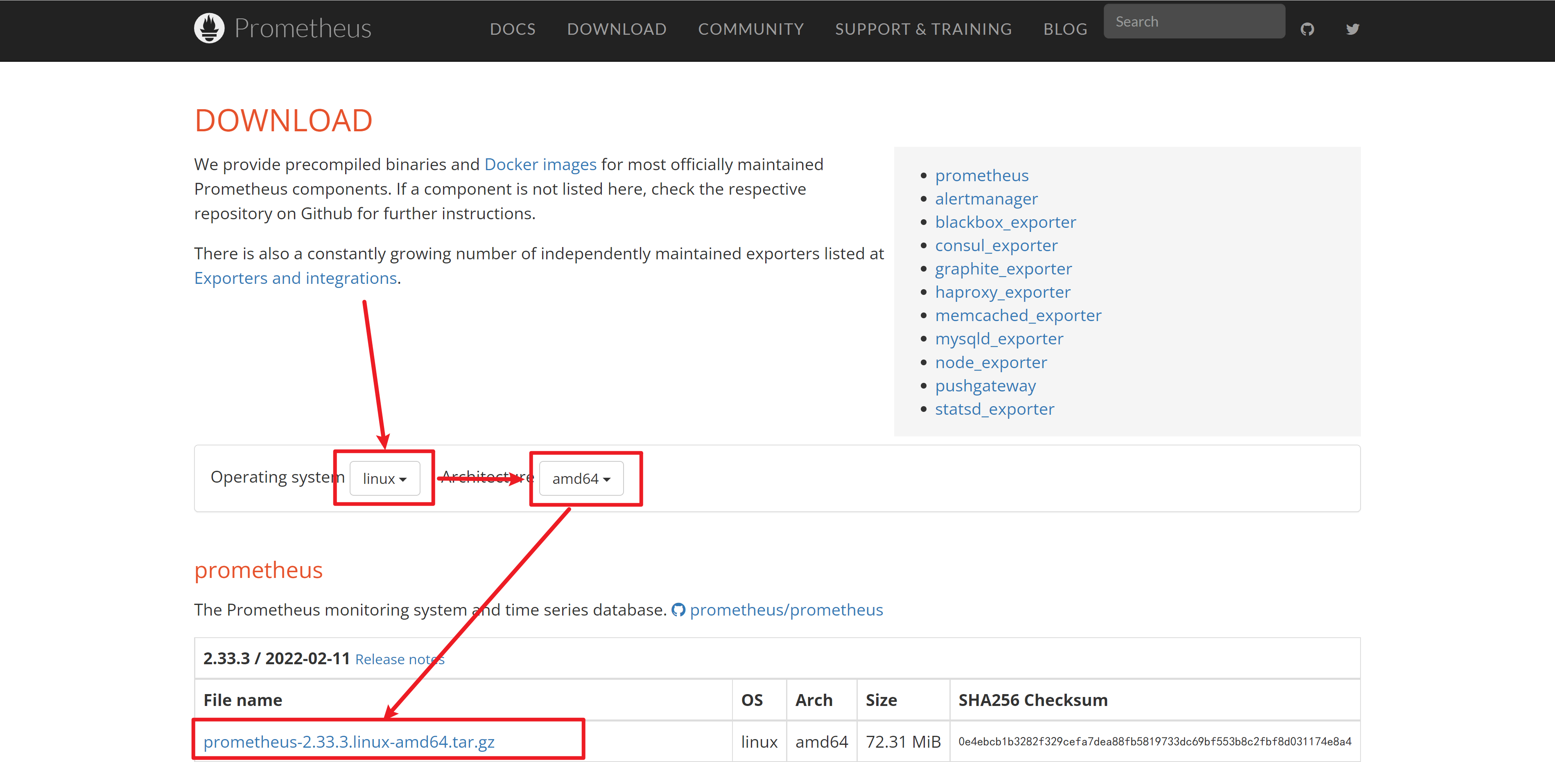Screen dimensions: 1555x762
Task: Open the amd64 architecture dropdown
Action: click(581, 479)
